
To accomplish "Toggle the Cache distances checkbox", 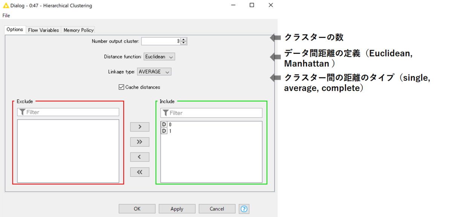I will click(x=121, y=87).
